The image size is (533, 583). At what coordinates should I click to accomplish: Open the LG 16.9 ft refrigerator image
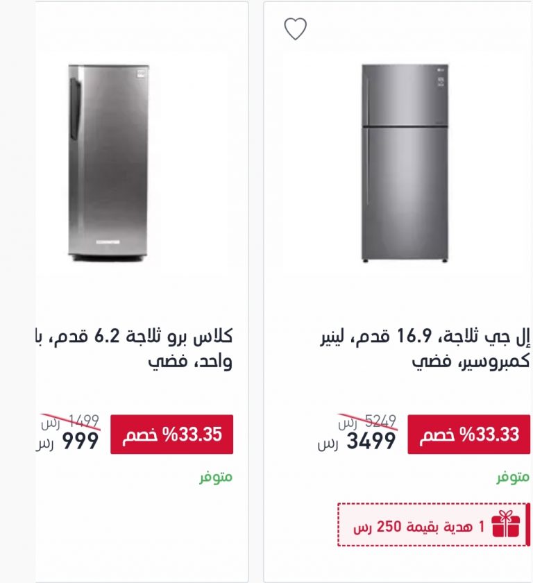pyautogui.click(x=405, y=163)
